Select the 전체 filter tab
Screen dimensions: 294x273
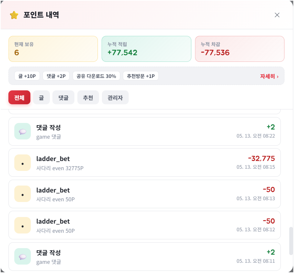click(19, 97)
